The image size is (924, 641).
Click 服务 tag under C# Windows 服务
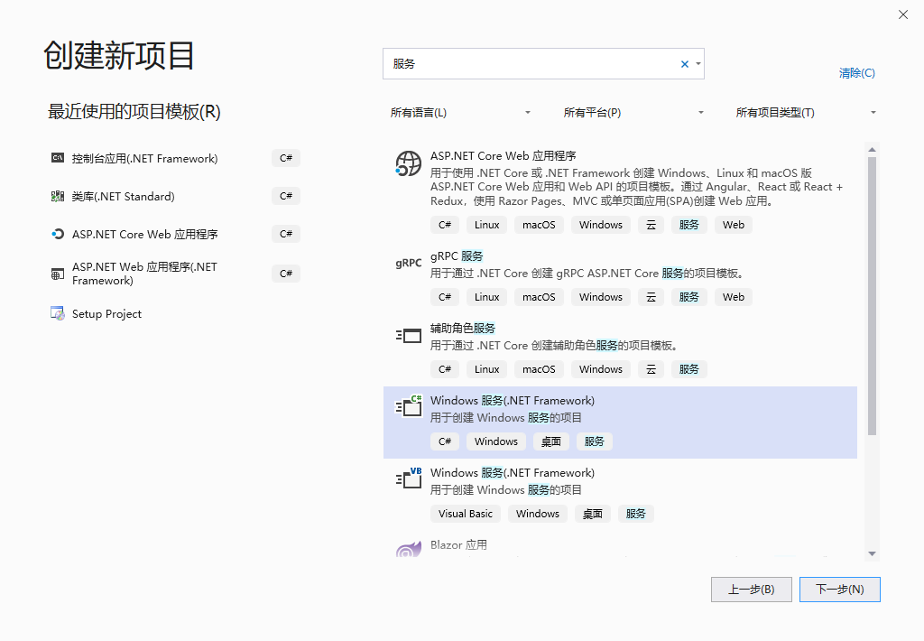[x=594, y=441]
